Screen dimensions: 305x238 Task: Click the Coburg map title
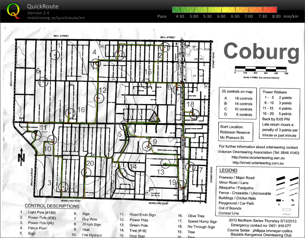point(261,51)
